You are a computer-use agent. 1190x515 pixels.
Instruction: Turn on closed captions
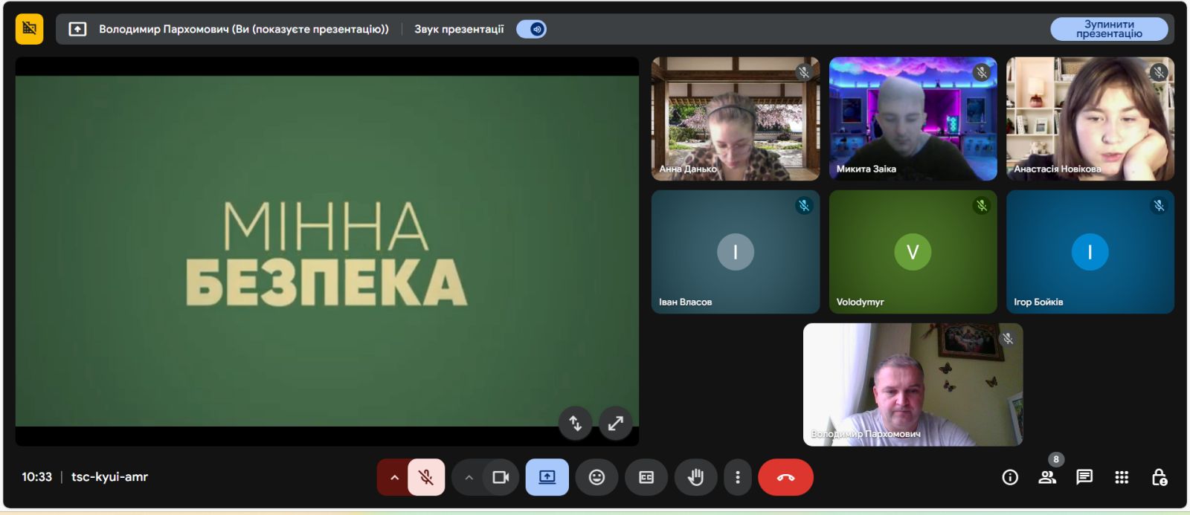point(646,477)
